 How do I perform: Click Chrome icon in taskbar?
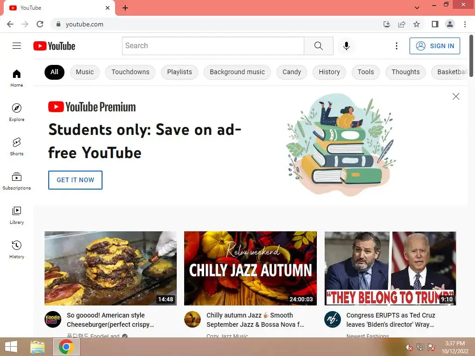66,347
